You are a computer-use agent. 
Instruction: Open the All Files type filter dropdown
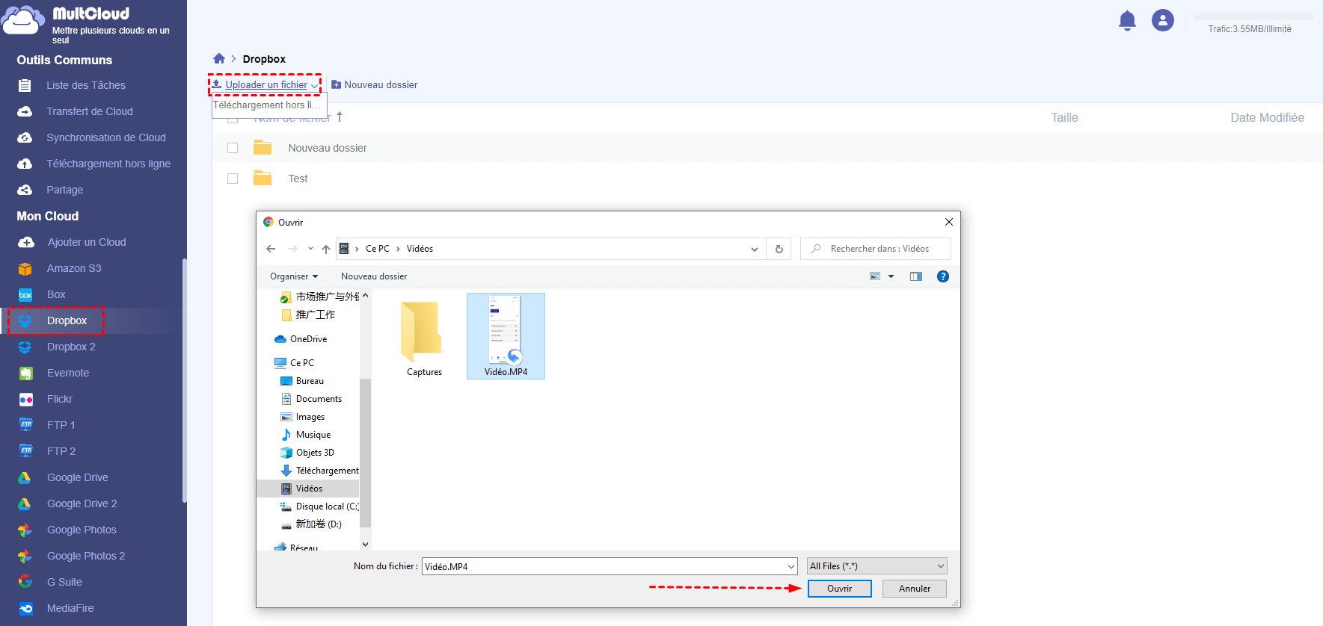coord(877,566)
